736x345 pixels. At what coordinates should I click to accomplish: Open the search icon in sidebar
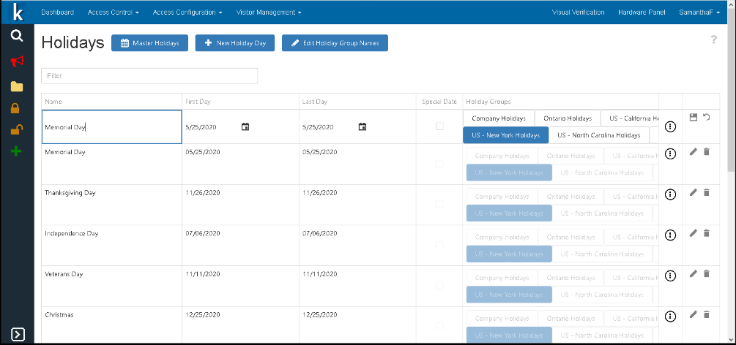[17, 36]
